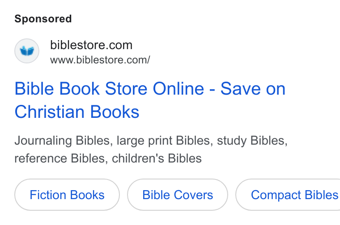Screen dimensions: 340x225
Task: Click the word 'Covers' inside the middle chip
Action: (193, 195)
